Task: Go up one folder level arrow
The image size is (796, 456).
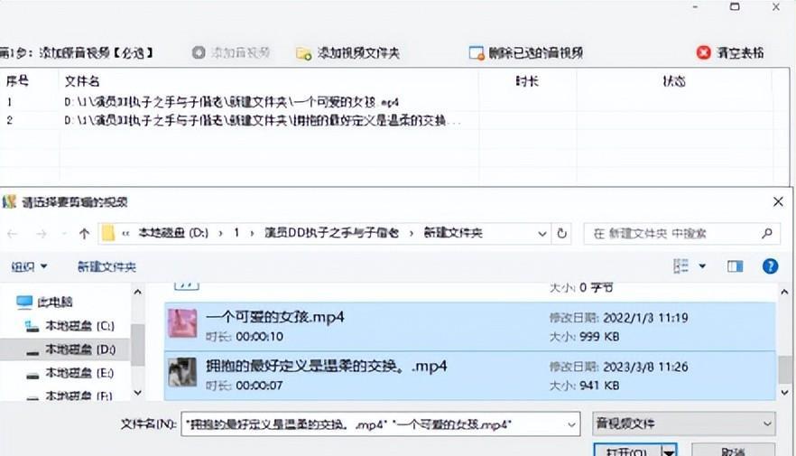Action: [x=84, y=234]
